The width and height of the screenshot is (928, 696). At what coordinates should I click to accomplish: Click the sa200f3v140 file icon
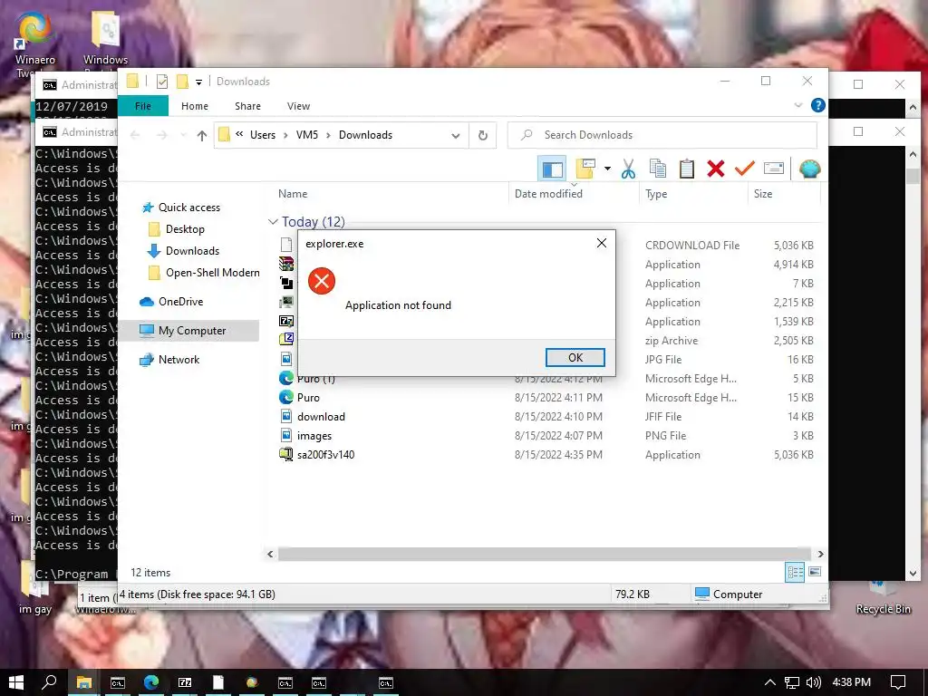point(286,455)
